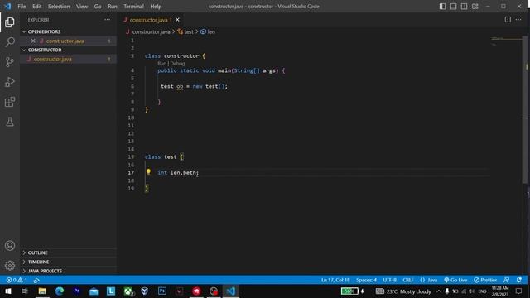Open Customize Layout button
Image resolution: width=530 pixels, height=298 pixels.
tap(475, 7)
